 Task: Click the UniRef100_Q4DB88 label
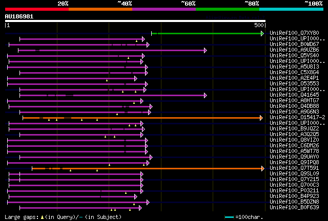click(x=294, y=106)
